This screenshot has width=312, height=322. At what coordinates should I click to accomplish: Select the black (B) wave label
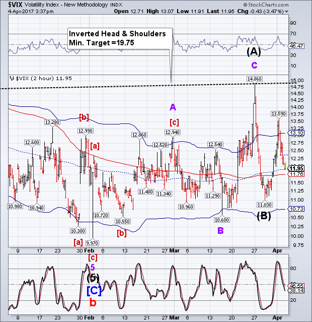point(265,217)
